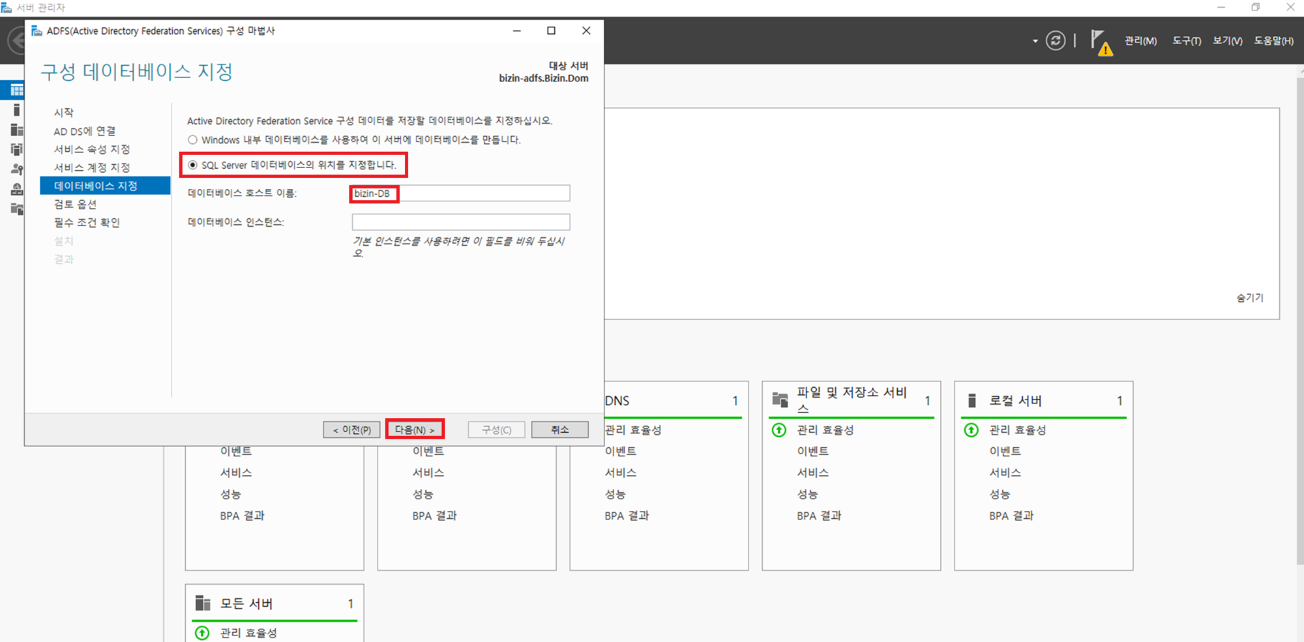Click the local server icon in sidebar

point(17,110)
